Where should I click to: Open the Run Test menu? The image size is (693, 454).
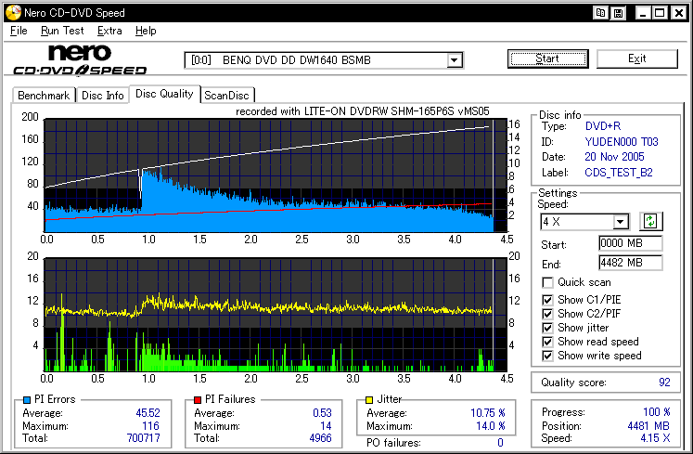(62, 31)
